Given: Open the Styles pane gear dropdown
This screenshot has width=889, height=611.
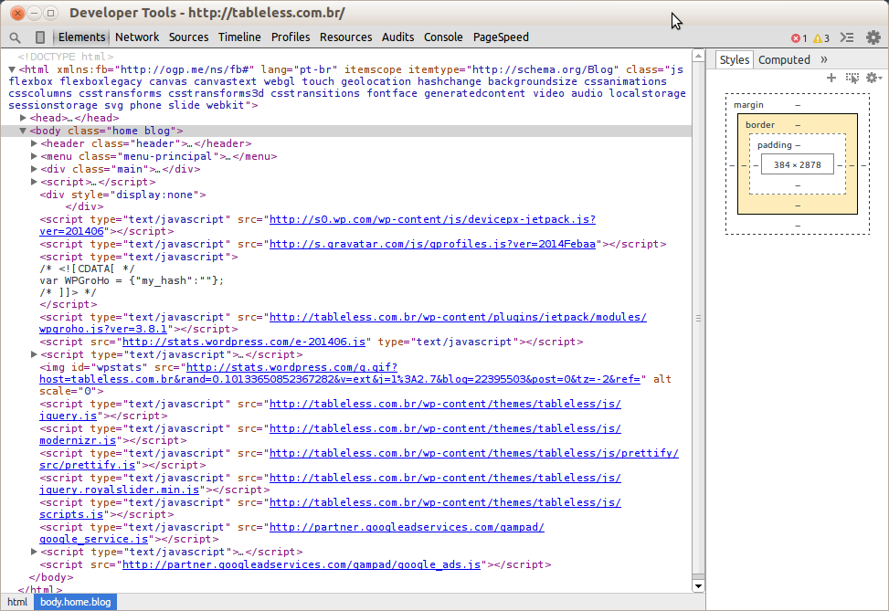Looking at the screenshot, I should (x=873, y=78).
